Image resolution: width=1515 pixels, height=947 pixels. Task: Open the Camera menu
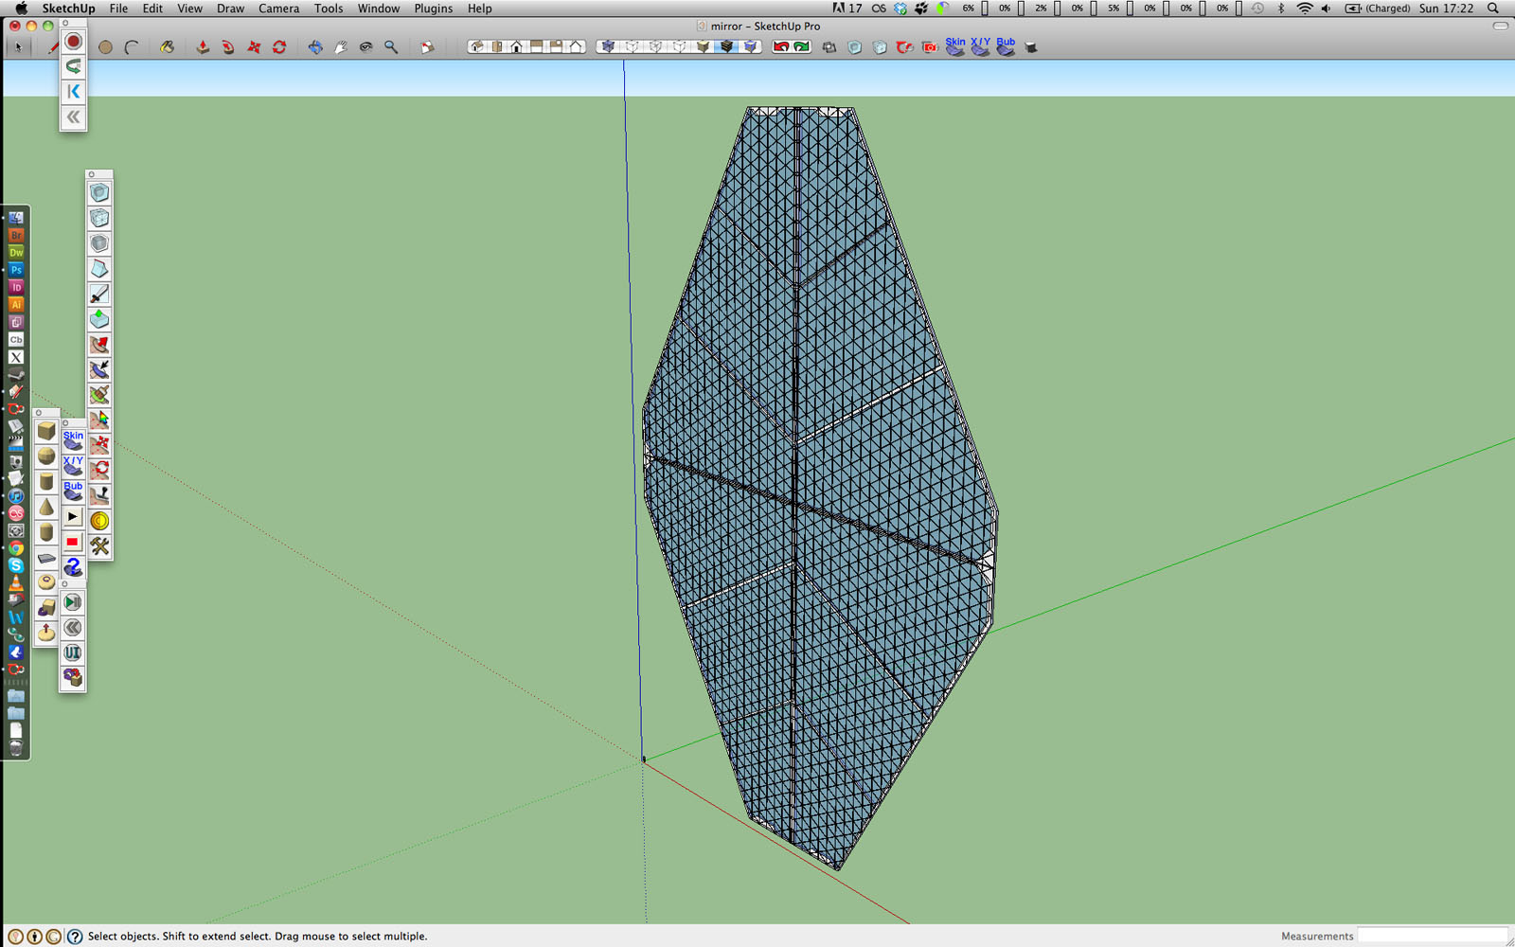(x=279, y=9)
